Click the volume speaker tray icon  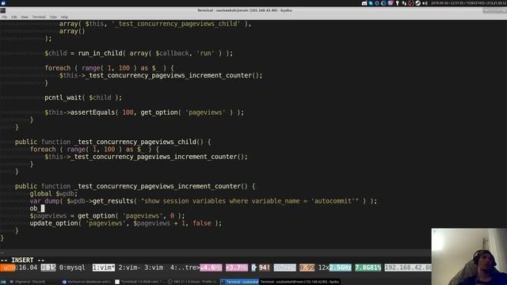425,3
